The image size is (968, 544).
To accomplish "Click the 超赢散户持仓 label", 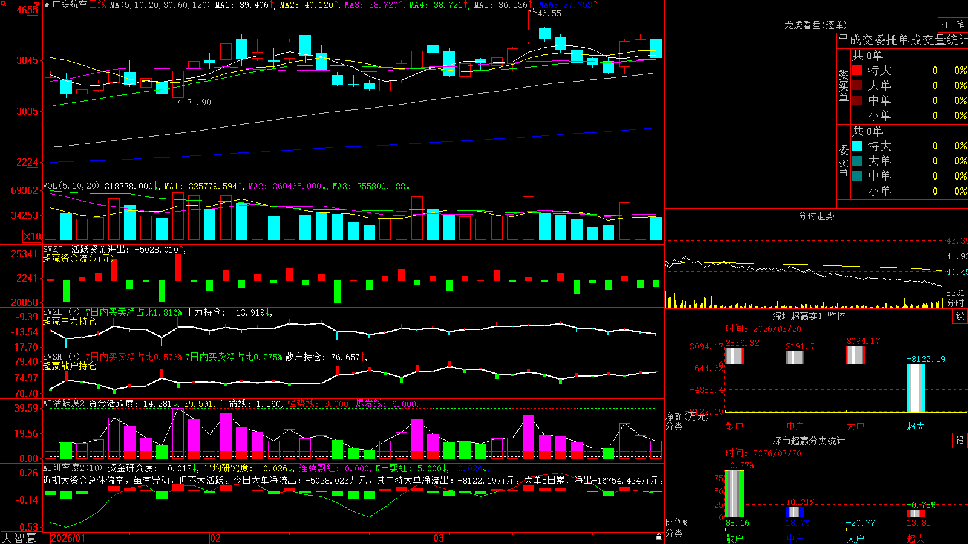I will coord(70,366).
